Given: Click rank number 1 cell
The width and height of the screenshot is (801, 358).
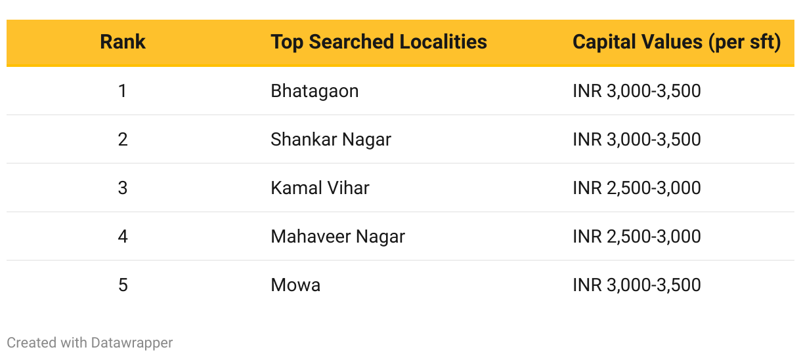Looking at the screenshot, I should (123, 90).
